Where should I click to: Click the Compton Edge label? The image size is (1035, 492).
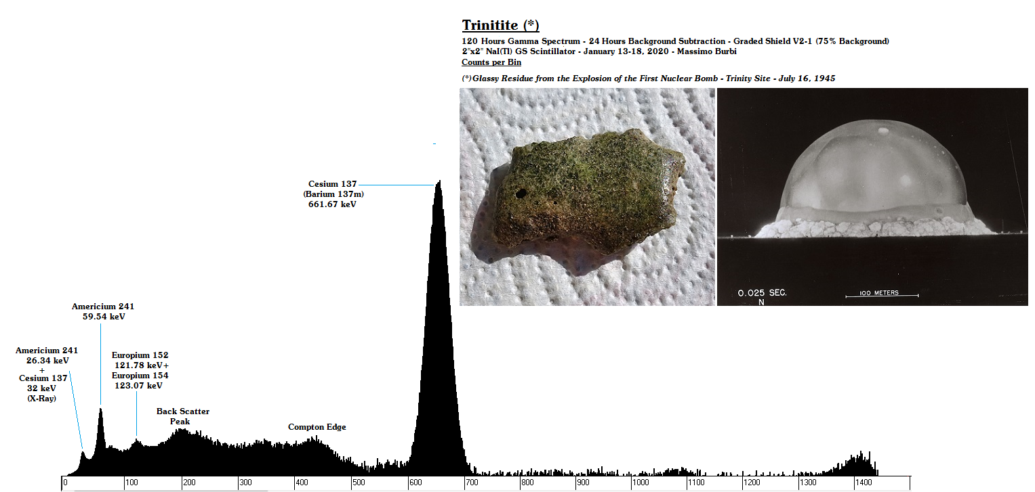[x=317, y=427]
